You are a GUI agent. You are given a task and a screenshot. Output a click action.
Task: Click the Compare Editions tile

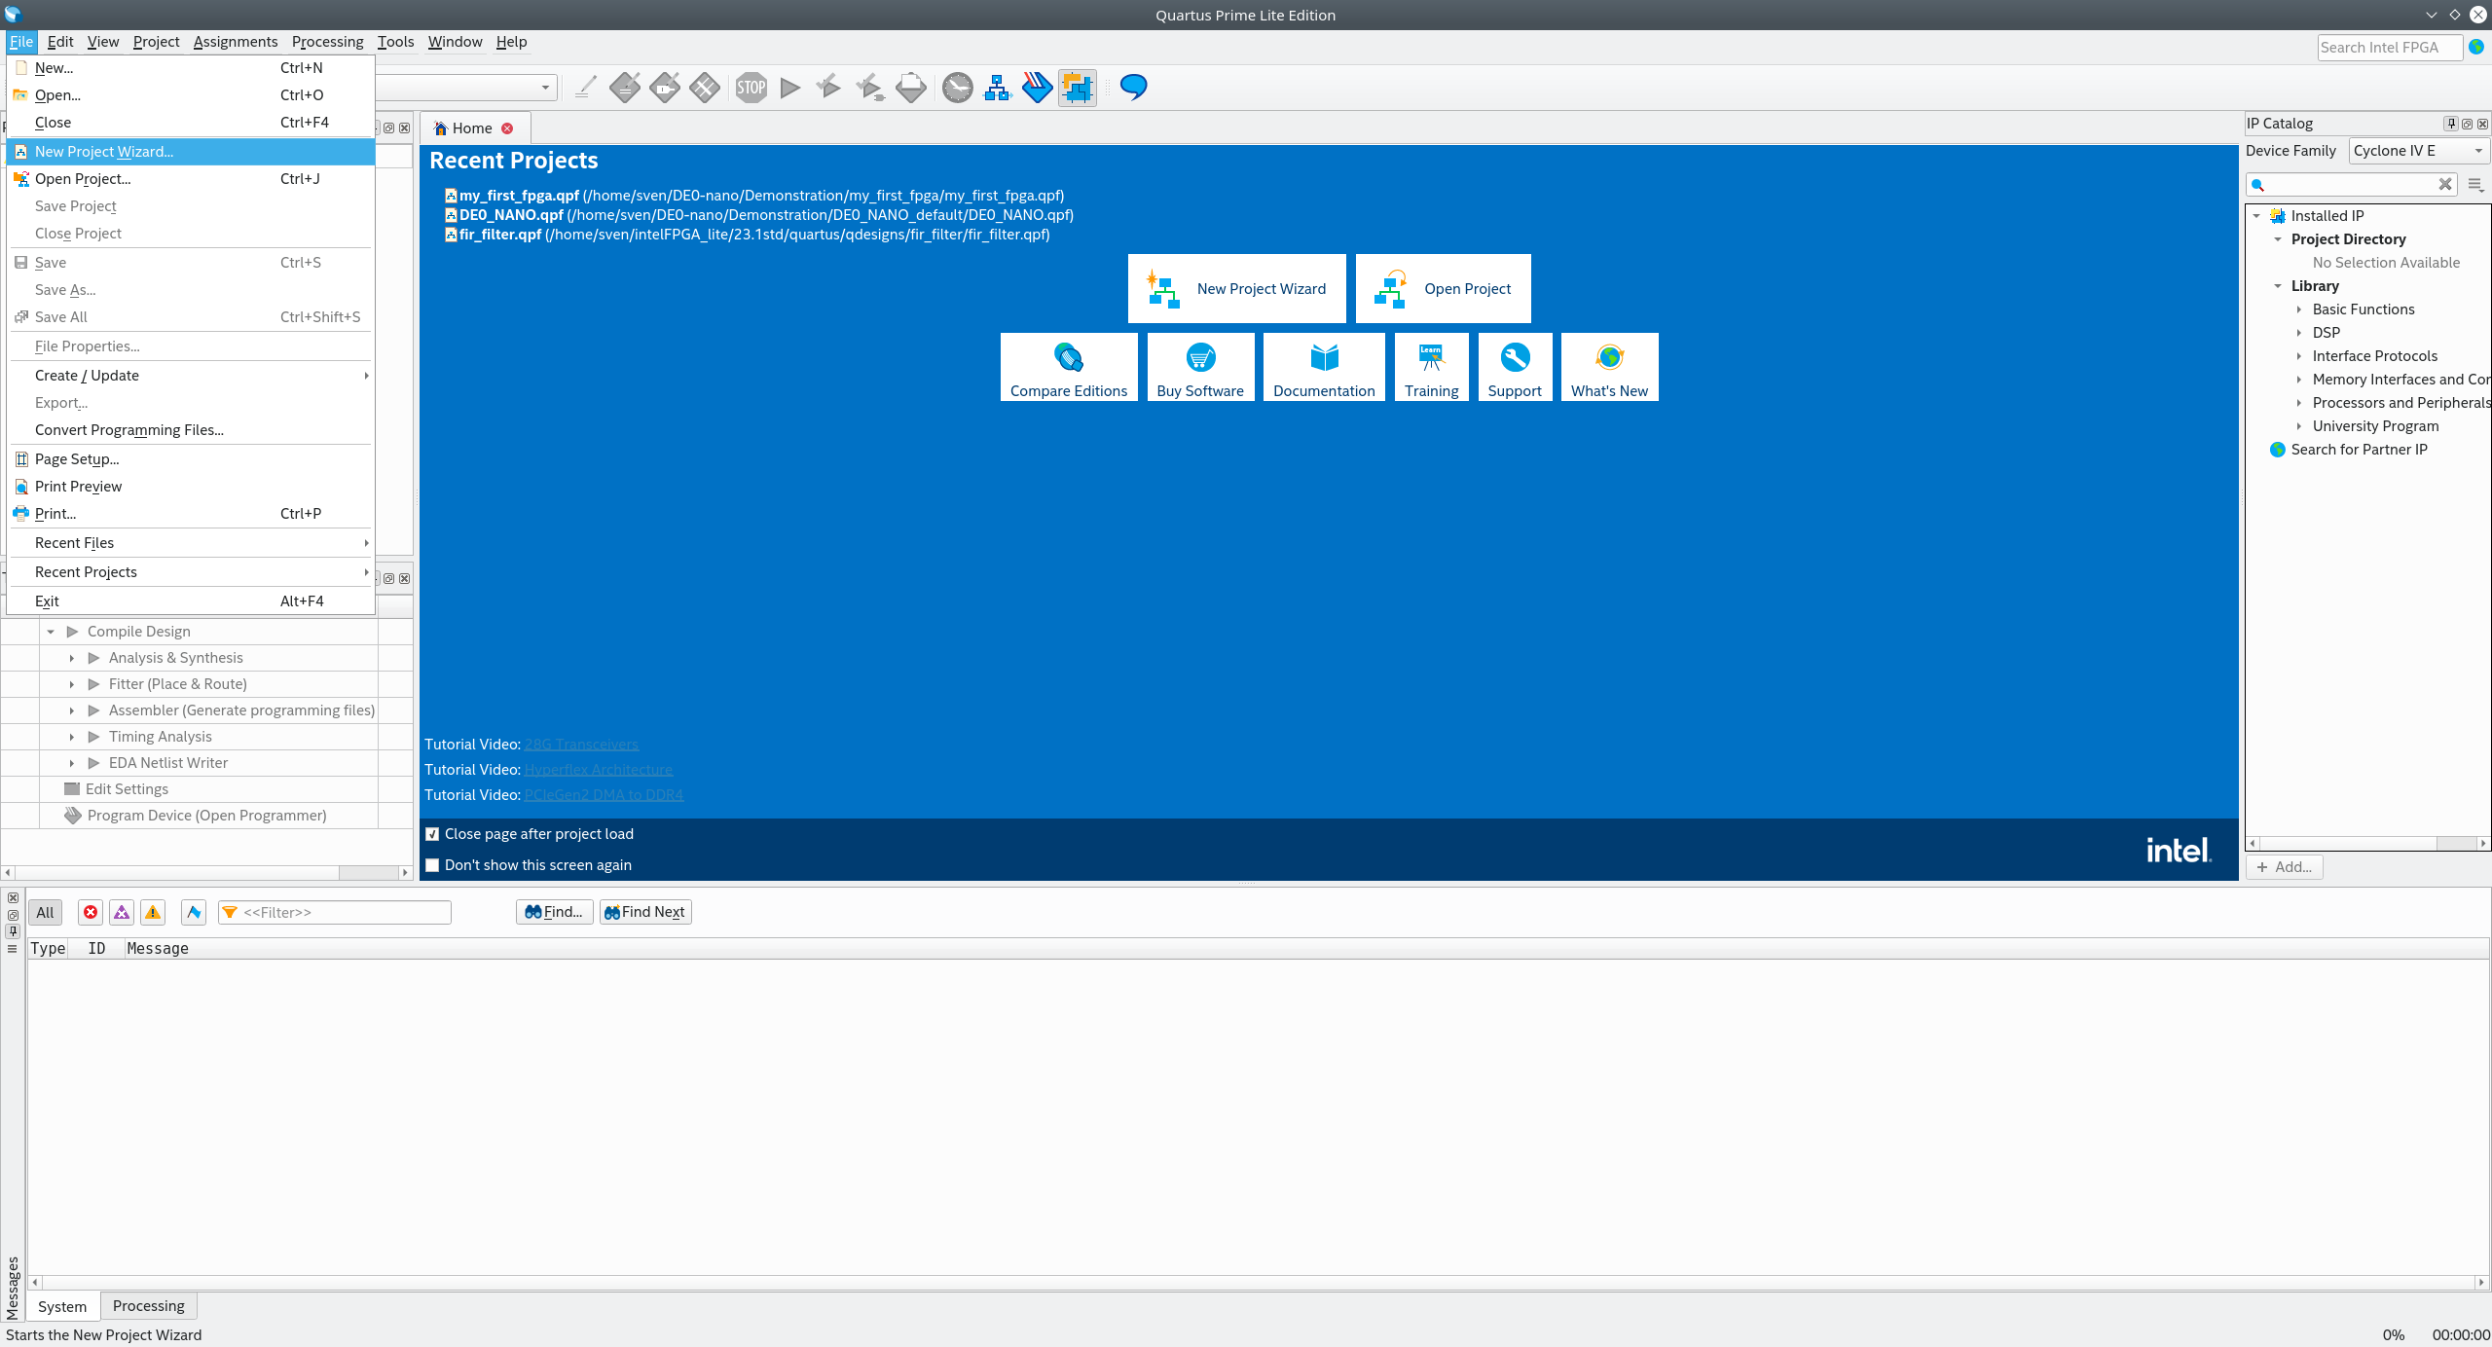pyautogui.click(x=1069, y=367)
